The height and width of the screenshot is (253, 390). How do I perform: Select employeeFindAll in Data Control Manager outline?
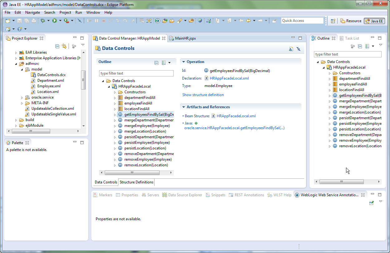point(135,103)
